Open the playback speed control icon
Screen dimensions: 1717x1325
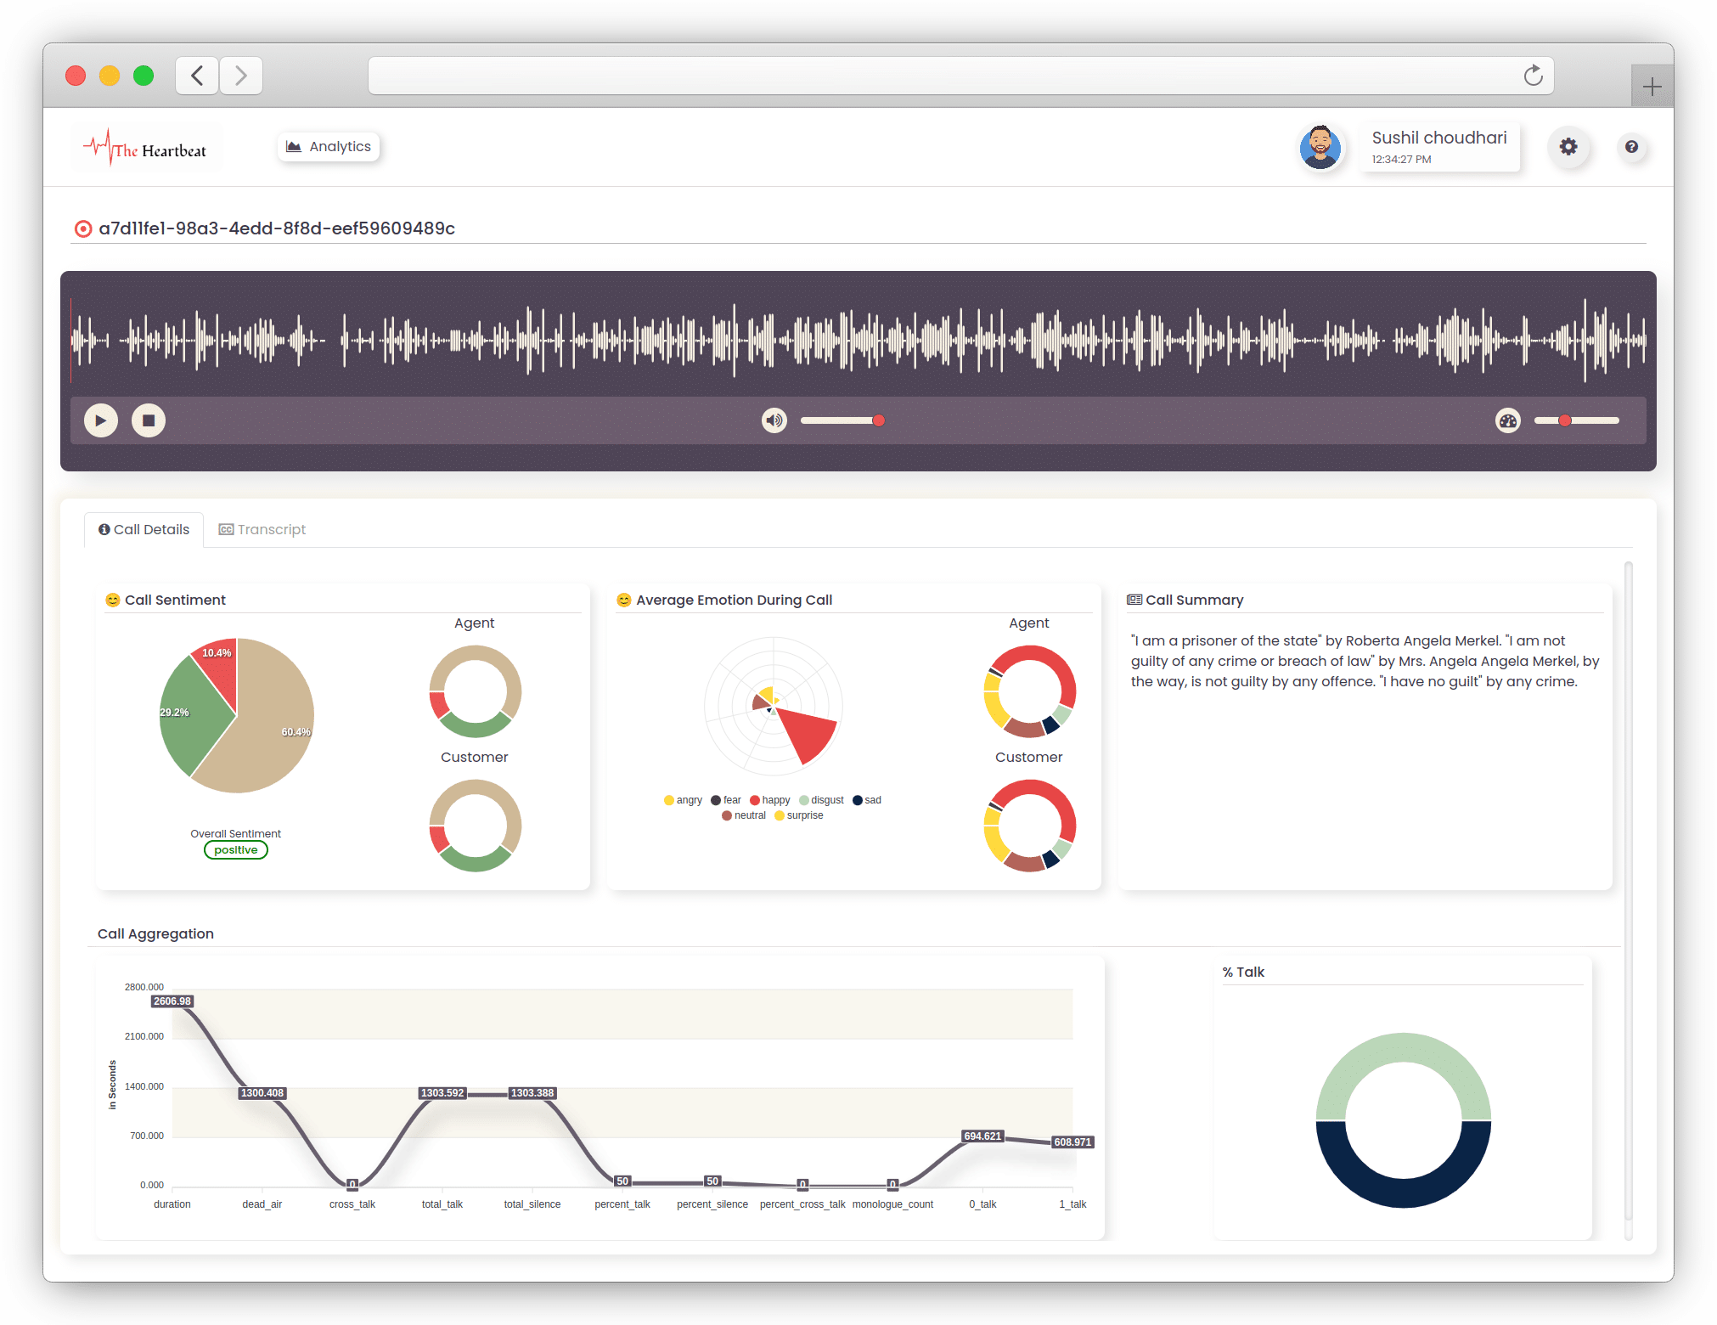pos(1507,420)
